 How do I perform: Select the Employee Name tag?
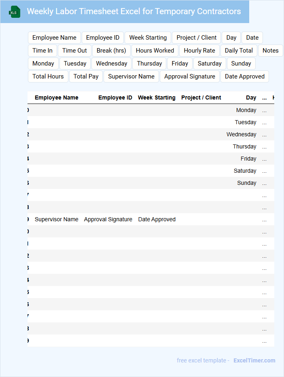coord(54,38)
